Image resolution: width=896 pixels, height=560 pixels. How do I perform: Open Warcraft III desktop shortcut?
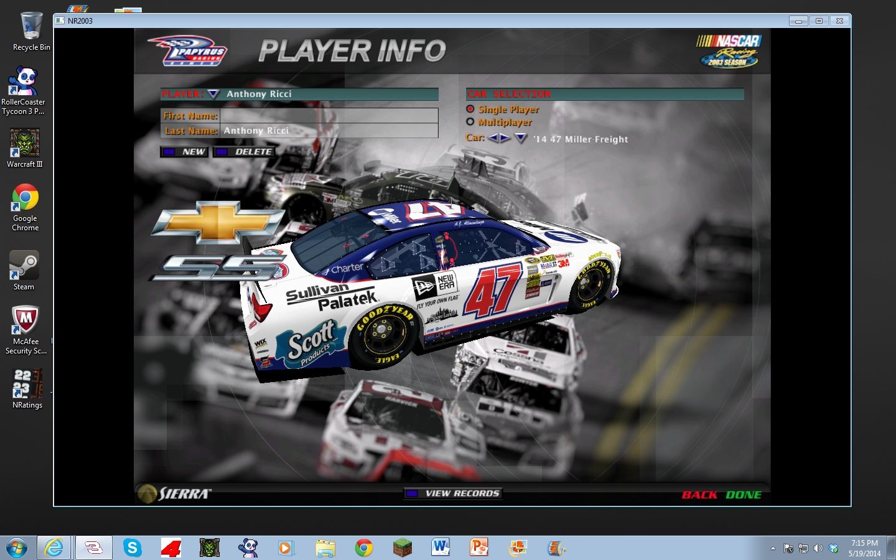point(25,148)
